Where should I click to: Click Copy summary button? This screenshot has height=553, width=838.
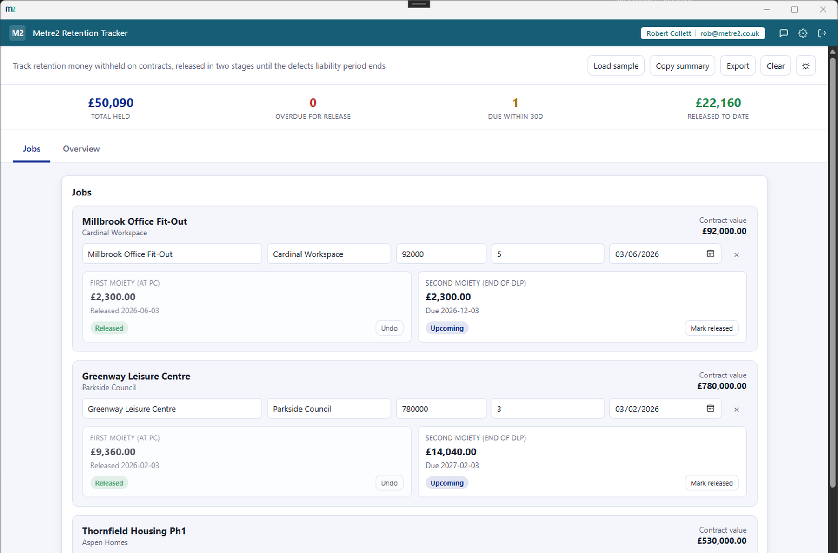coord(682,66)
